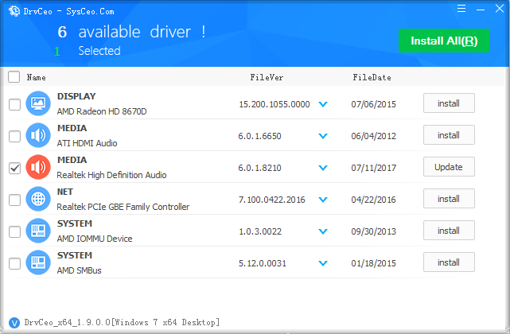Expand version dropdown for ATI HDMI Audio
510x334 pixels.
click(323, 136)
